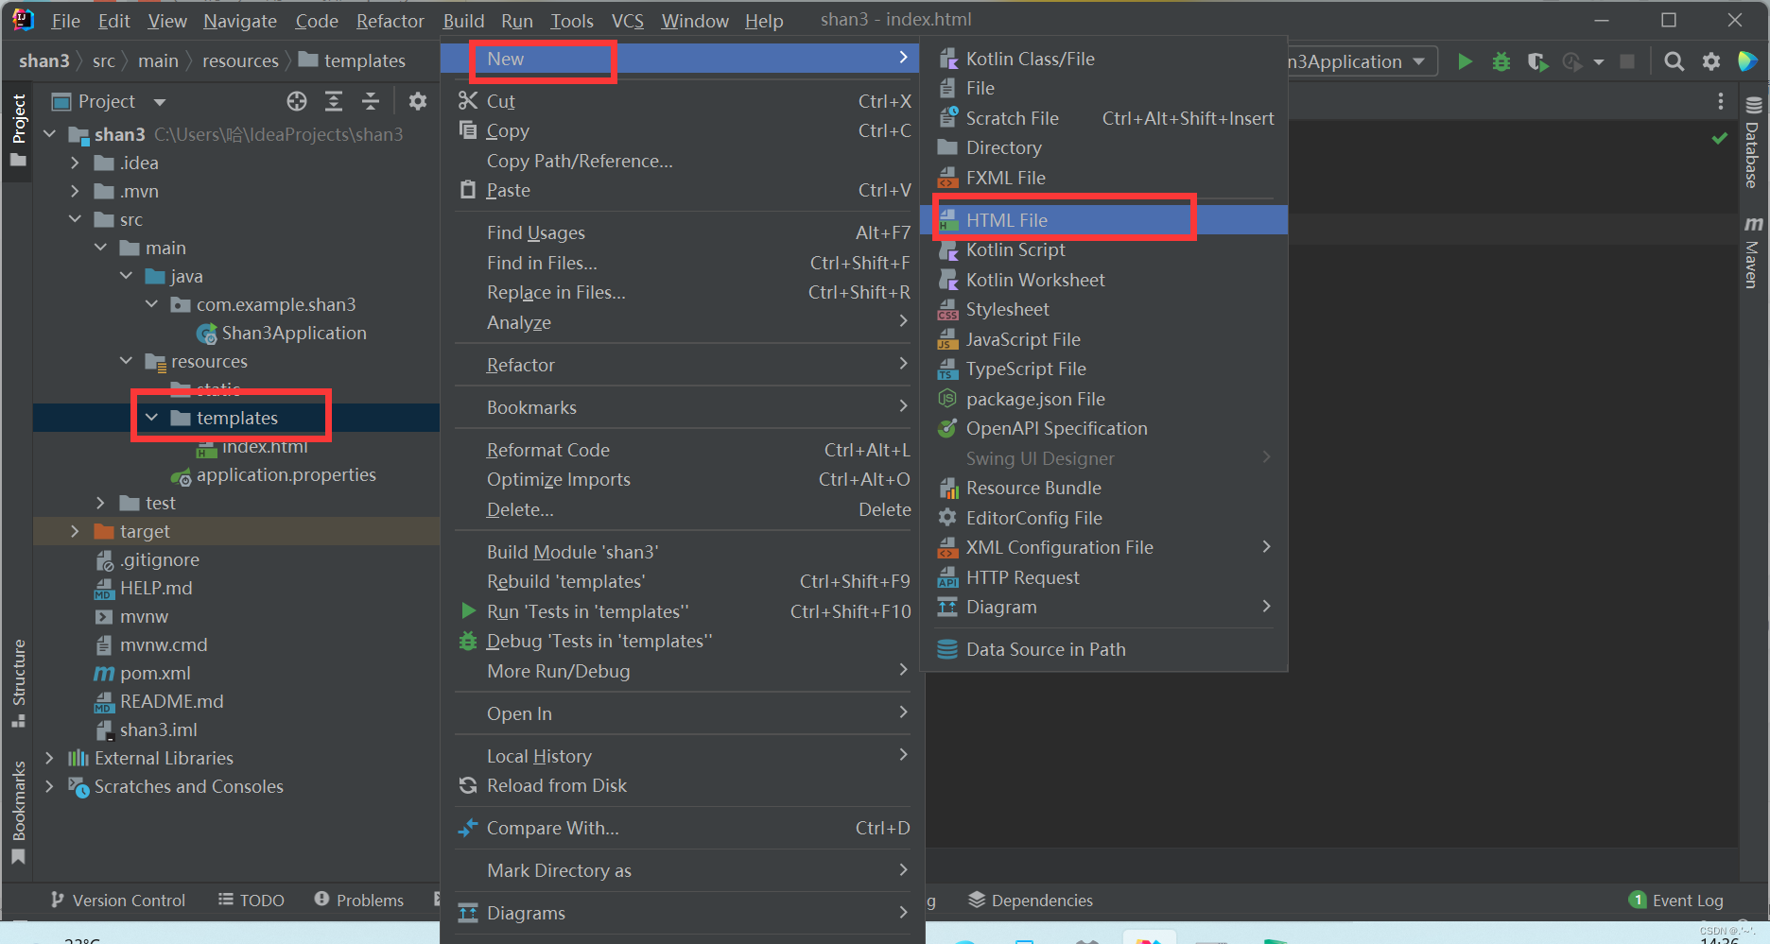Collapse the templates folder
1770x944 pixels.
point(152,418)
